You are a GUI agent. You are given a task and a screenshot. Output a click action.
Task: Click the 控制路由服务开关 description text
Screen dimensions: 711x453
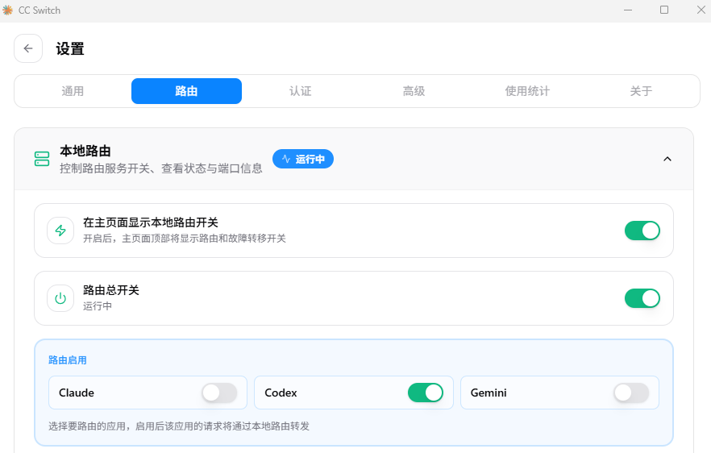161,168
